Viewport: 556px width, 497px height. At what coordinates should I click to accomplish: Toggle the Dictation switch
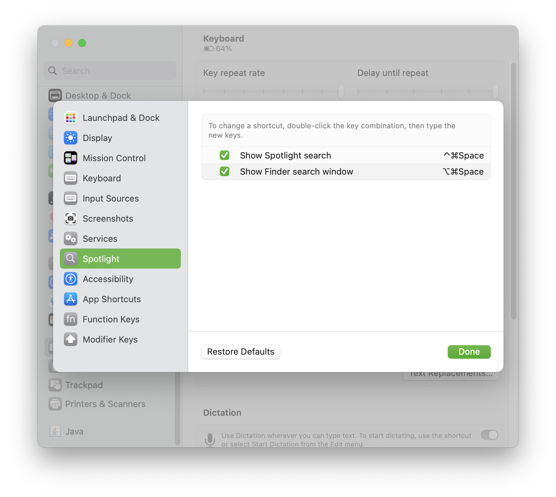click(x=489, y=435)
